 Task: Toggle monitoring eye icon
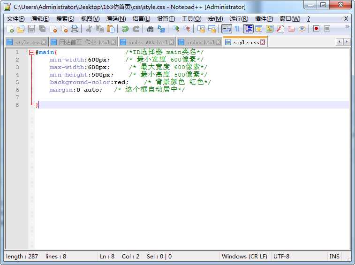(x=302, y=29)
